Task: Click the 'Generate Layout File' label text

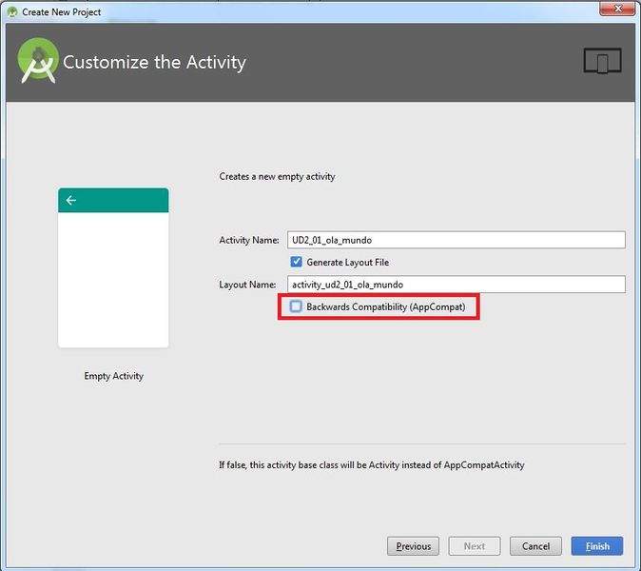Action: click(x=347, y=263)
